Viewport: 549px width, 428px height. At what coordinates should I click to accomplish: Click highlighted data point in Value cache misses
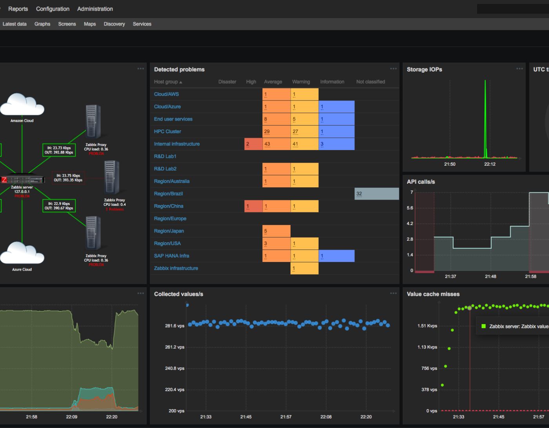coord(469,308)
